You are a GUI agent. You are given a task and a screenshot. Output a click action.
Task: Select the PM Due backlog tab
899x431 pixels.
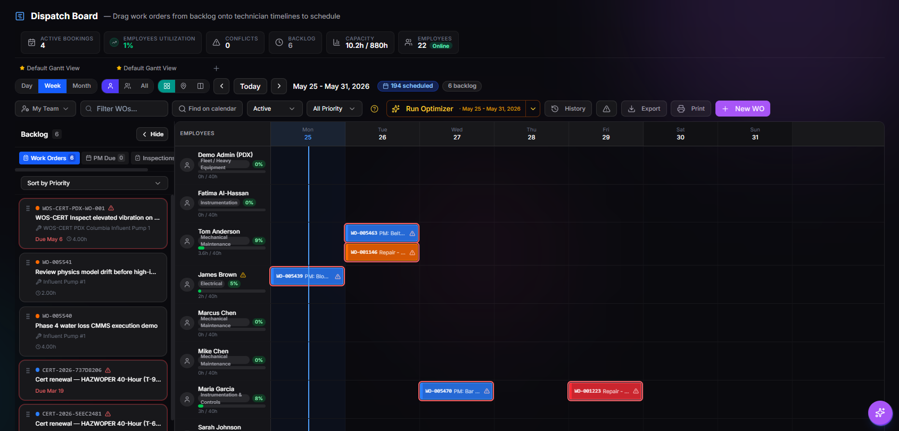tap(105, 158)
